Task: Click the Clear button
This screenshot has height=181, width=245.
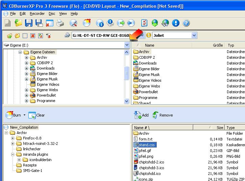Action: pyautogui.click(x=36, y=115)
